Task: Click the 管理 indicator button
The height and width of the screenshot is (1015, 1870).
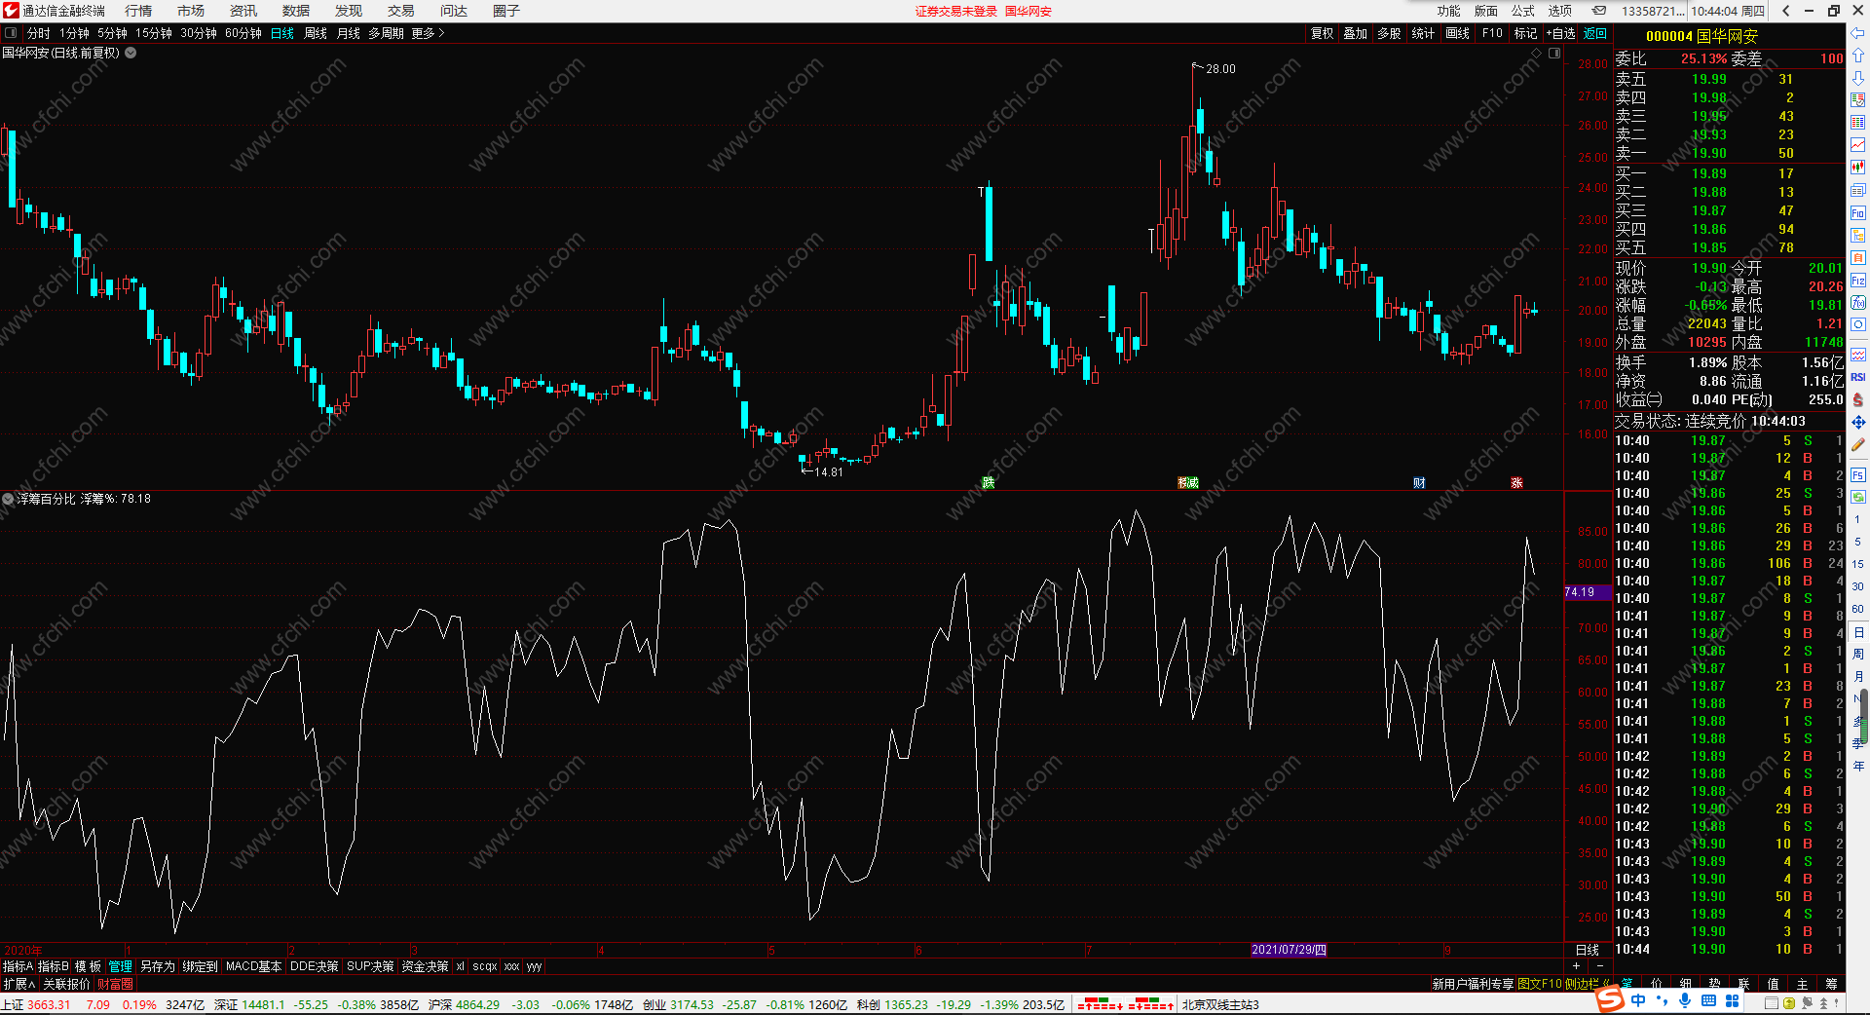Action: pyautogui.click(x=120, y=966)
